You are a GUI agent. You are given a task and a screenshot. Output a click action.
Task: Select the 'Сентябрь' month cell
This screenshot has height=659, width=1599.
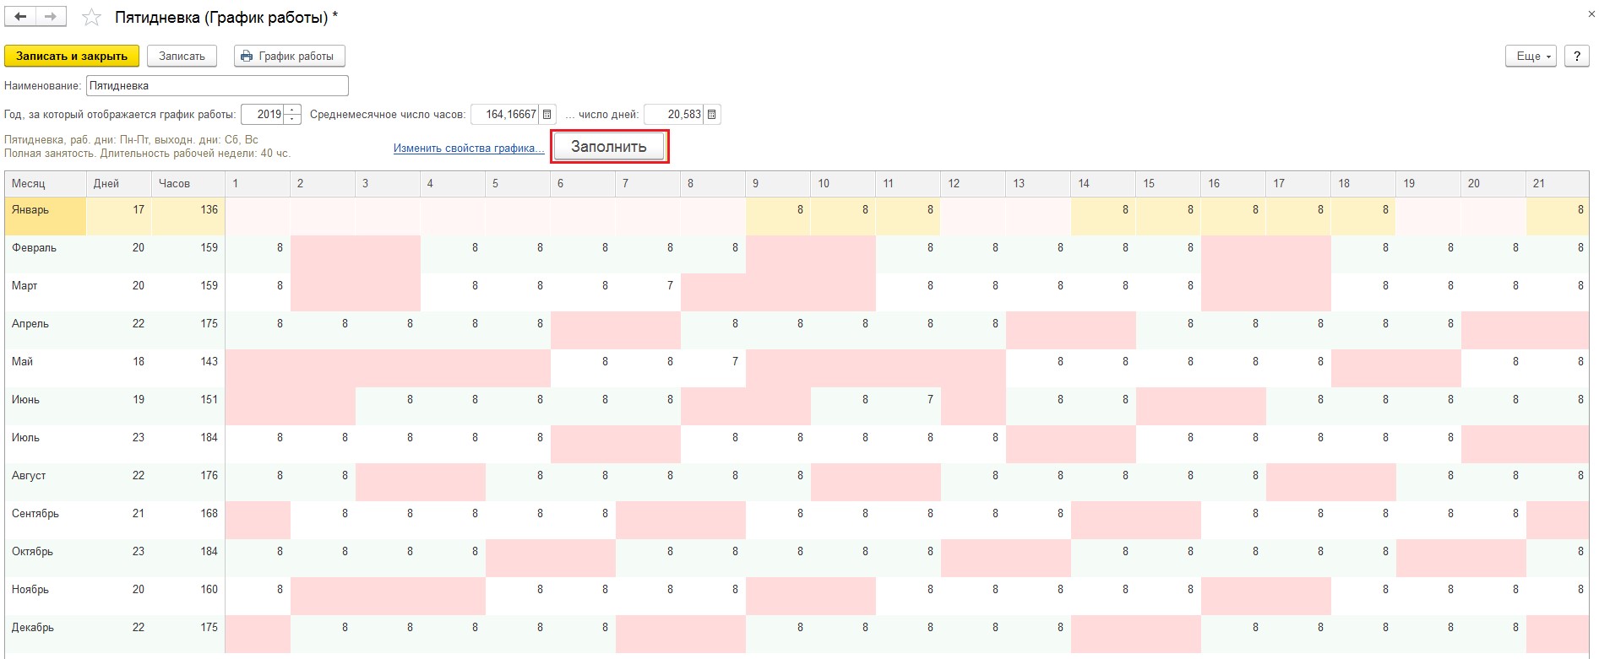click(46, 520)
